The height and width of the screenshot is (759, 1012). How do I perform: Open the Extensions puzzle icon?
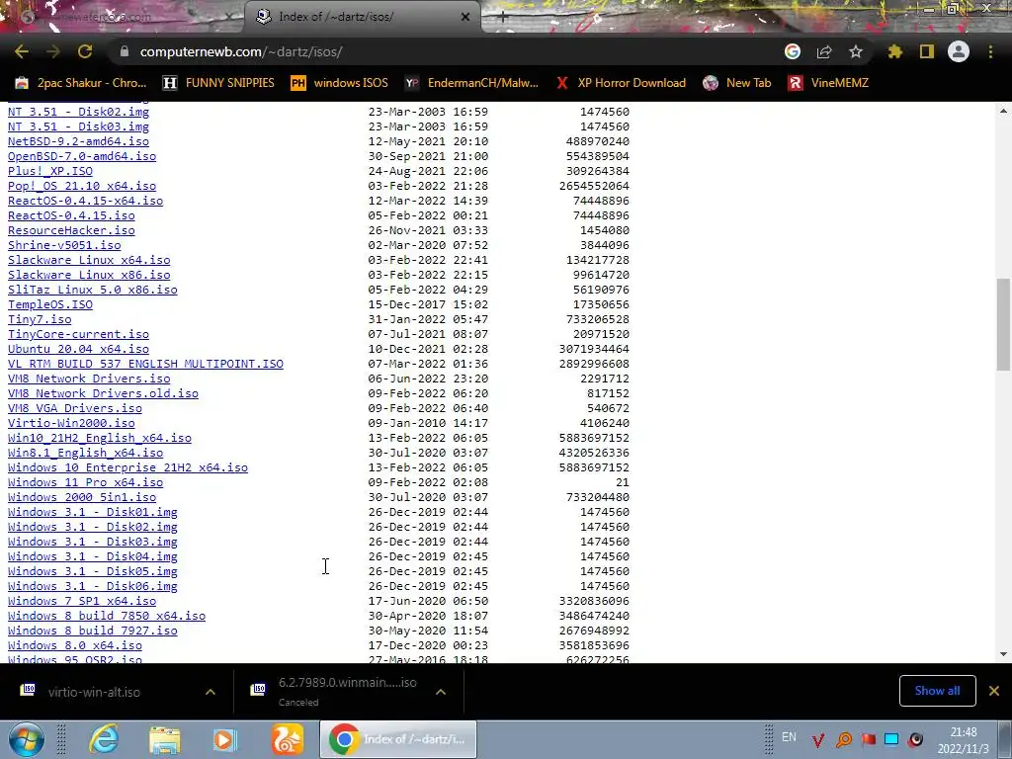[895, 51]
